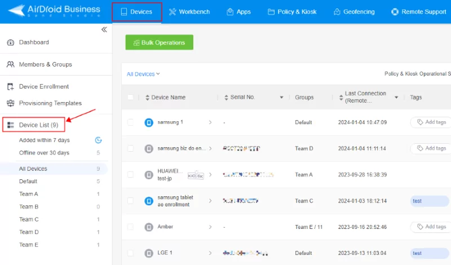Check the samsung 1 row checkbox
Image resolution: width=451 pixels, height=265 pixels.
click(130, 122)
